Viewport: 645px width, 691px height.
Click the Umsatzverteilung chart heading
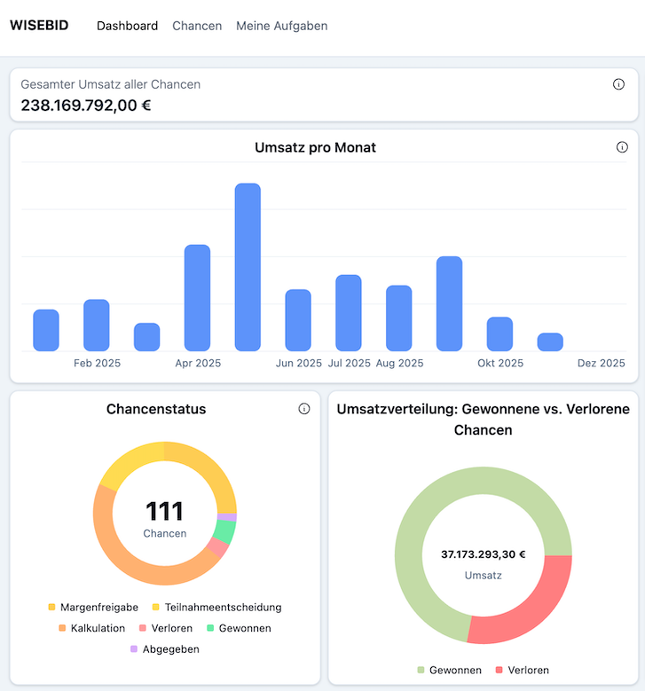click(x=484, y=419)
